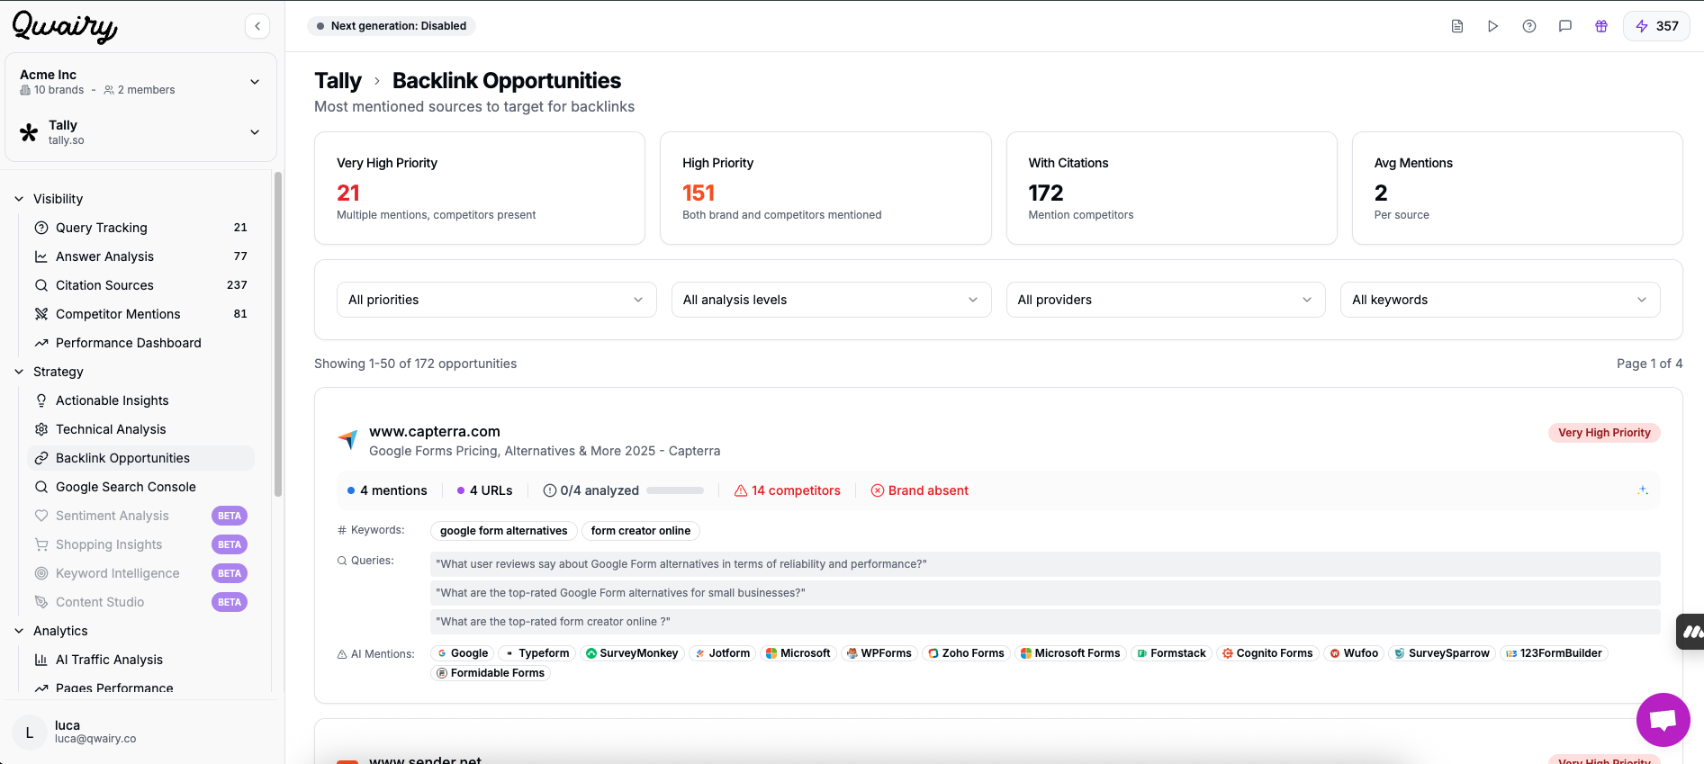This screenshot has width=1704, height=764.
Task: Click the Capterra favicon
Action: coord(347,440)
